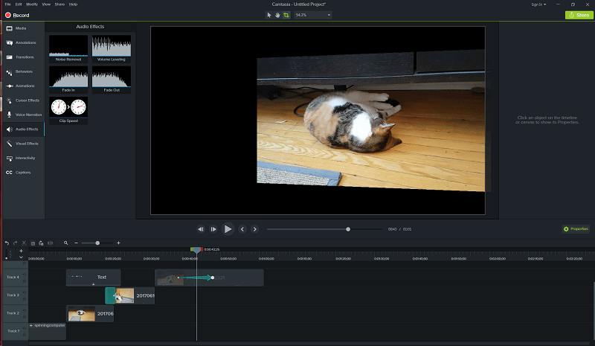Open the Modify menu
Image resolution: width=595 pixels, height=346 pixels.
pyautogui.click(x=32, y=4)
